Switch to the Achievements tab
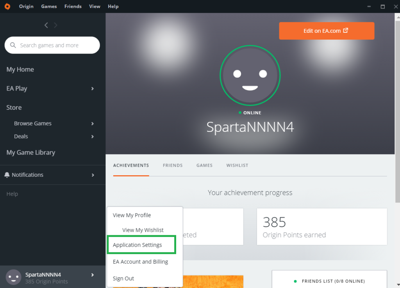Image resolution: width=400 pixels, height=288 pixels. 131,165
